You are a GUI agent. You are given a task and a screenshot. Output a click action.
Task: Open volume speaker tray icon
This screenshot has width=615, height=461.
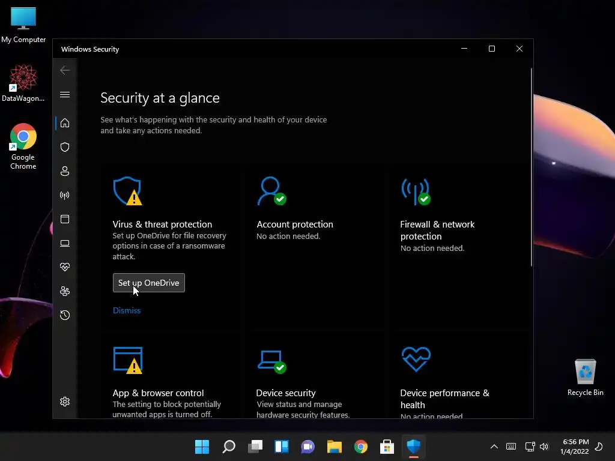(x=544, y=447)
